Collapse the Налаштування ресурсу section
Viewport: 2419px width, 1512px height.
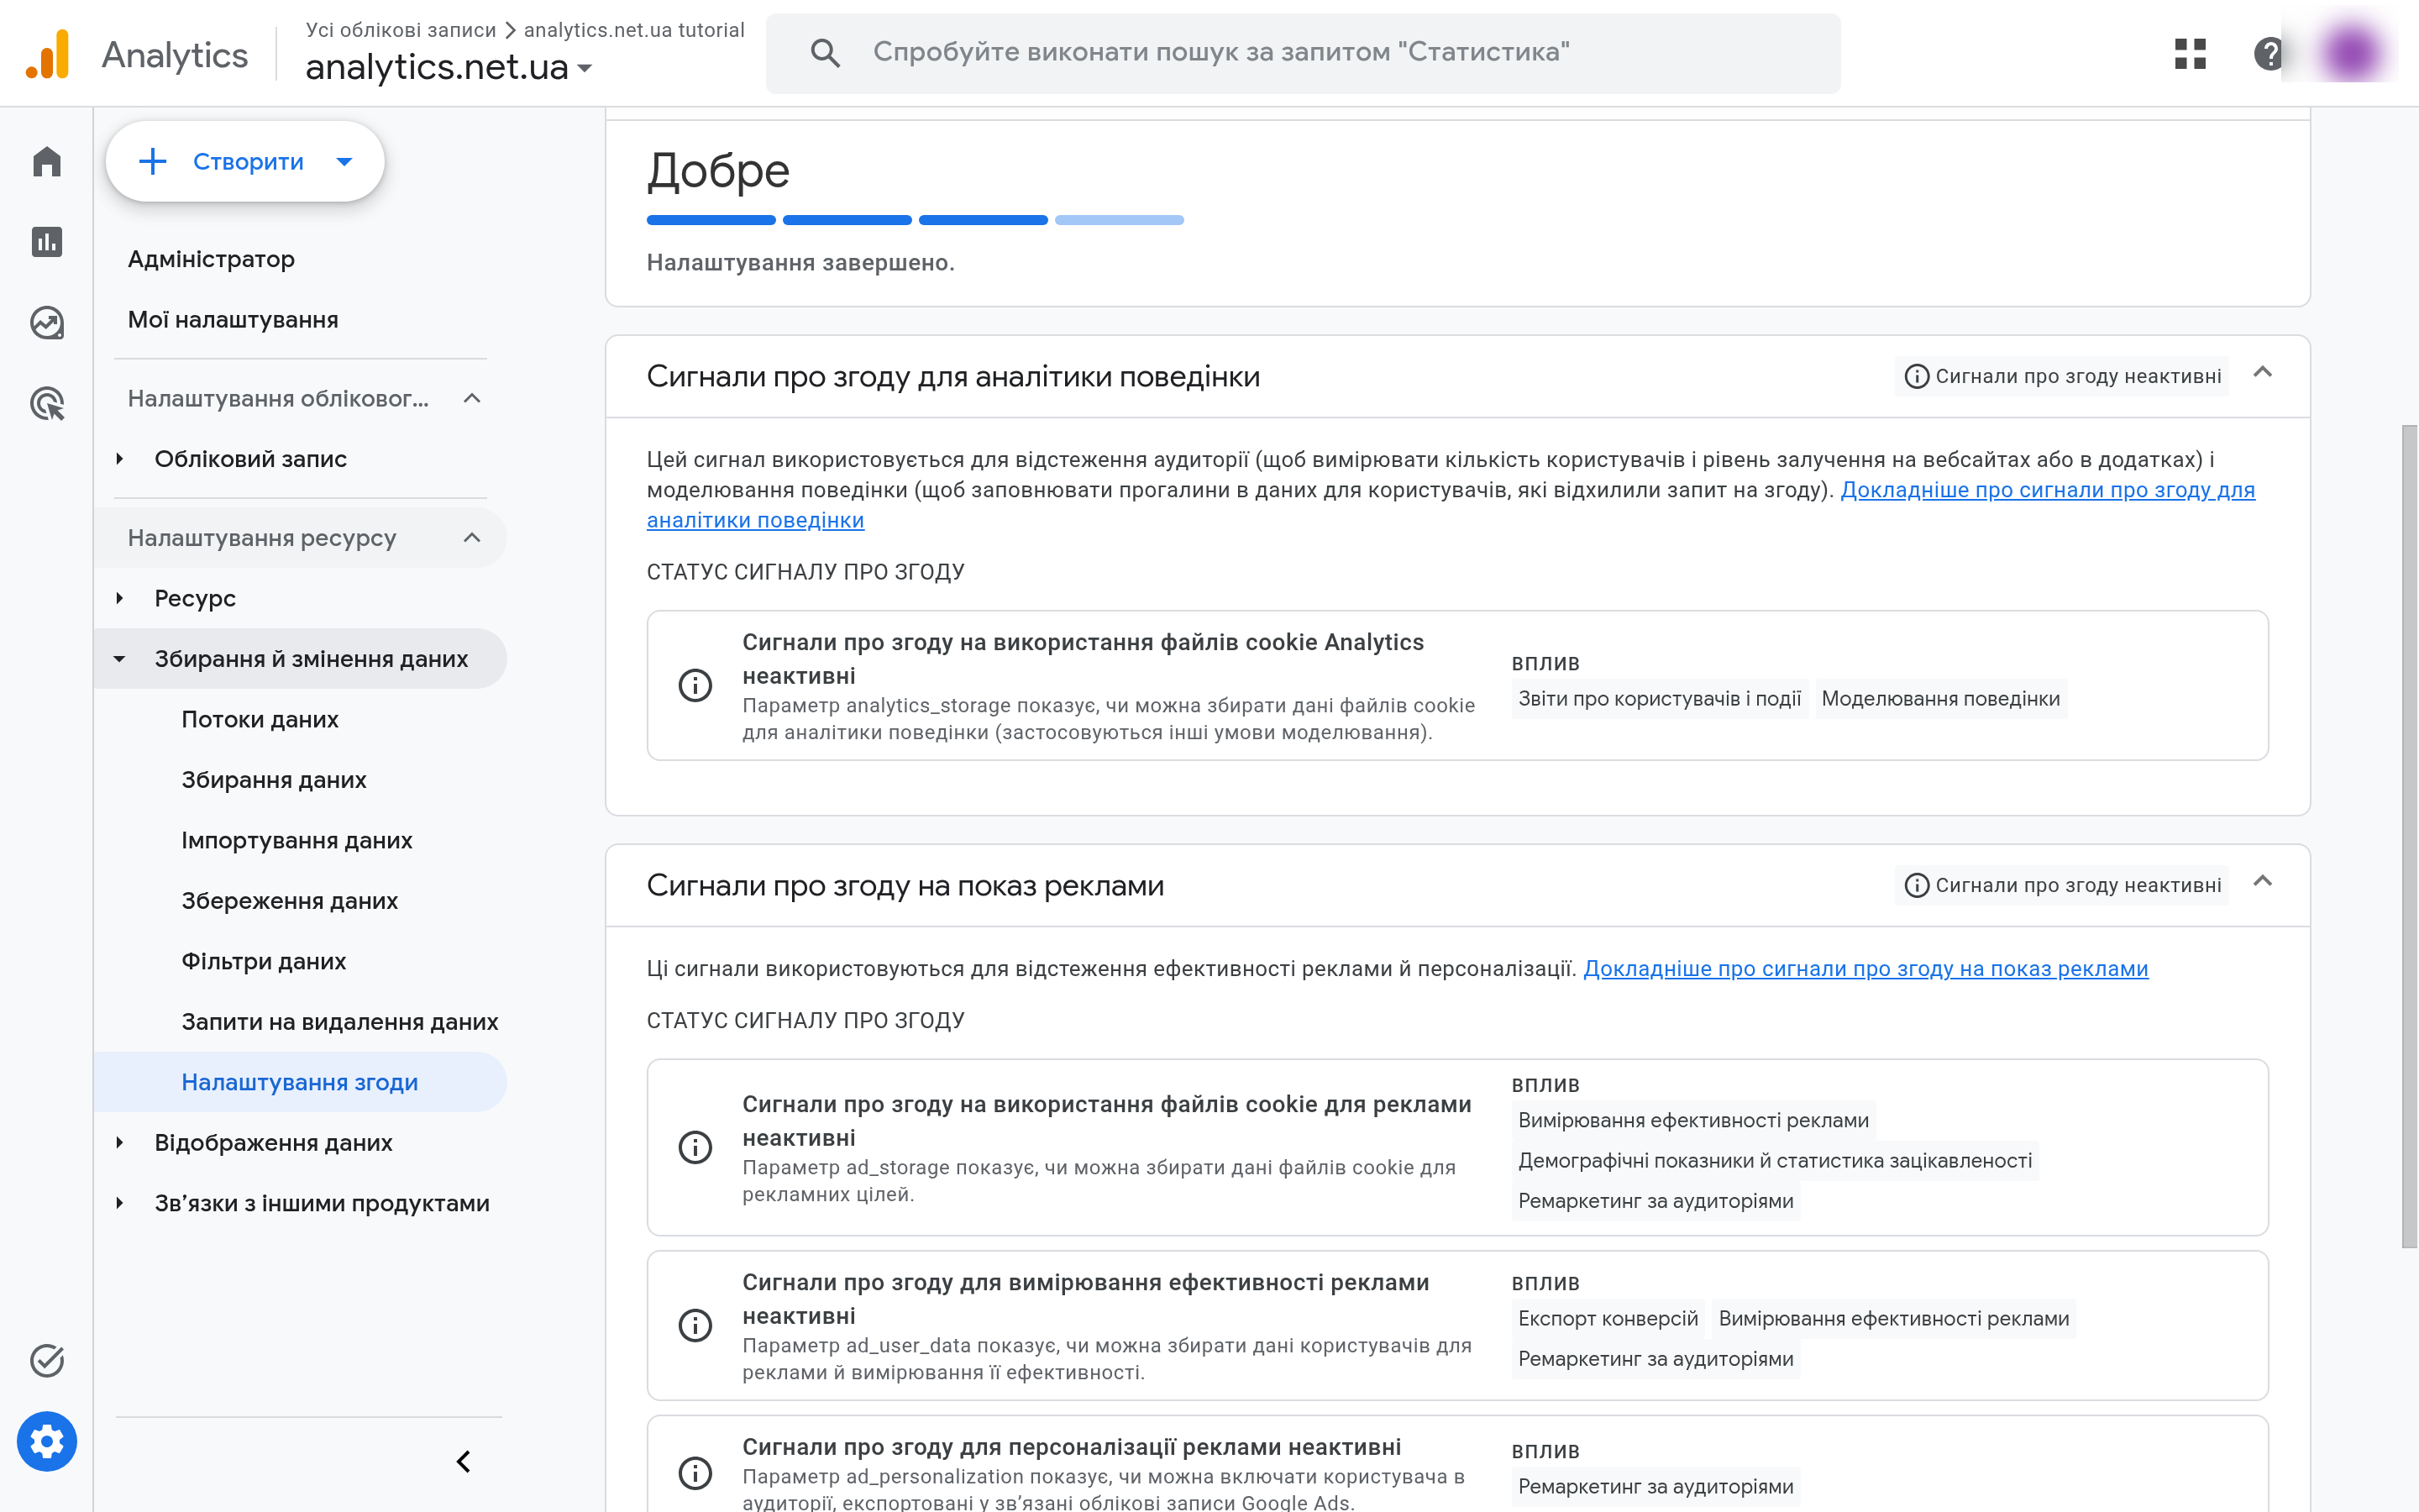(x=472, y=538)
